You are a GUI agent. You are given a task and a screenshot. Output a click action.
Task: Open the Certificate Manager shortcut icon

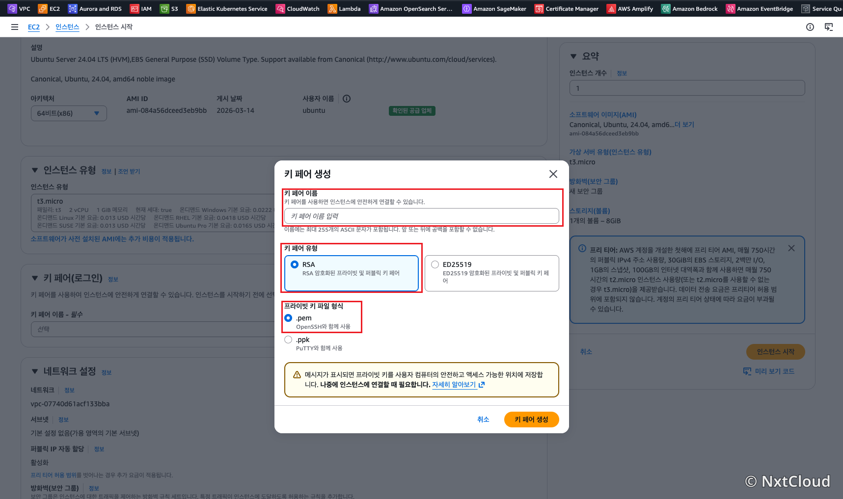pyautogui.click(x=539, y=8)
